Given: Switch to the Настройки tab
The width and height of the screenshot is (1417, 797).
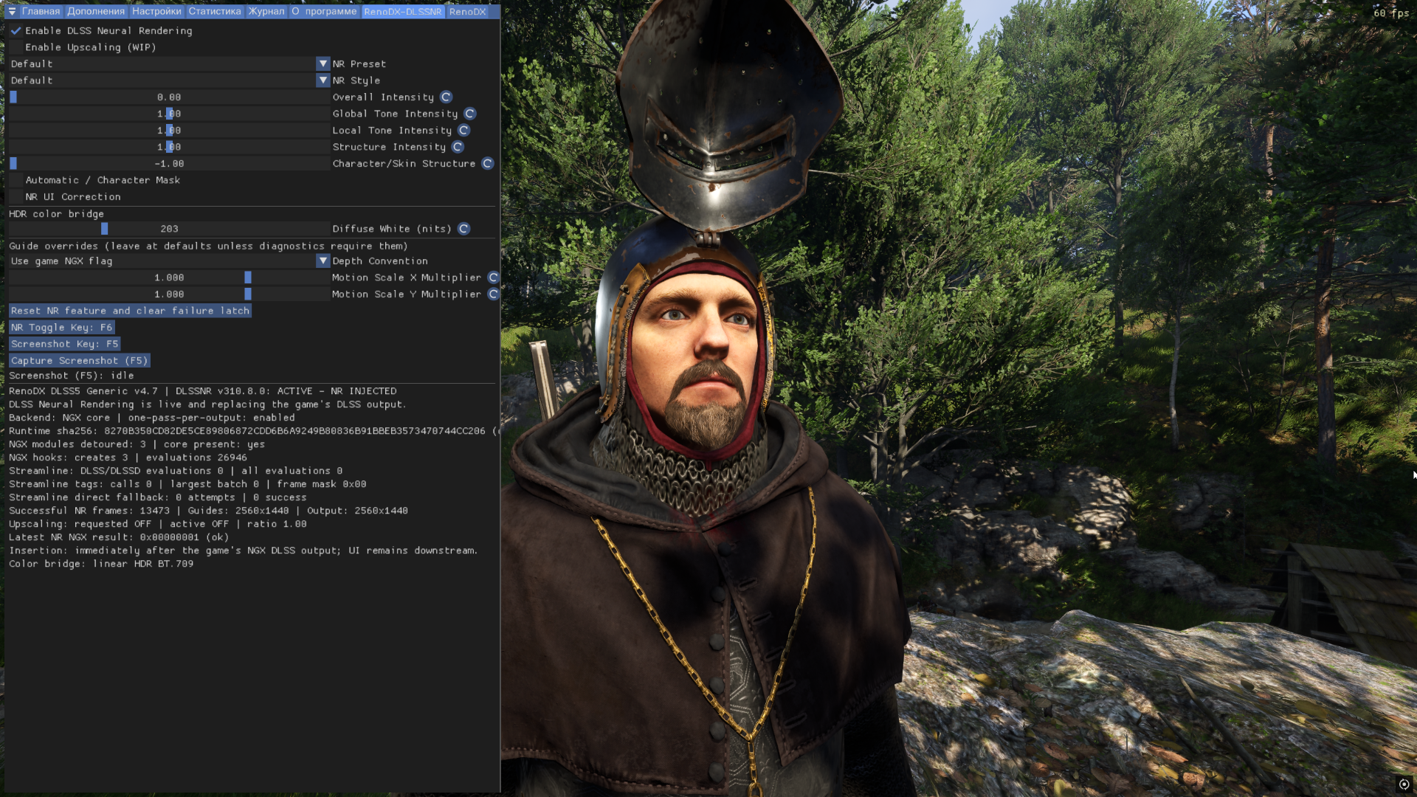Looking at the screenshot, I should tap(156, 12).
